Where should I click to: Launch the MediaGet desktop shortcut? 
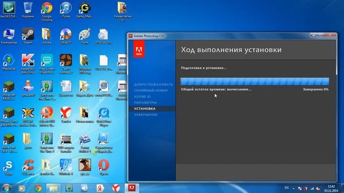point(9,63)
